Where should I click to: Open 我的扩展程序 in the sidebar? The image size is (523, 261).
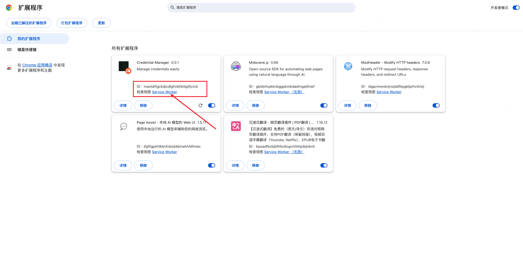click(x=35, y=39)
